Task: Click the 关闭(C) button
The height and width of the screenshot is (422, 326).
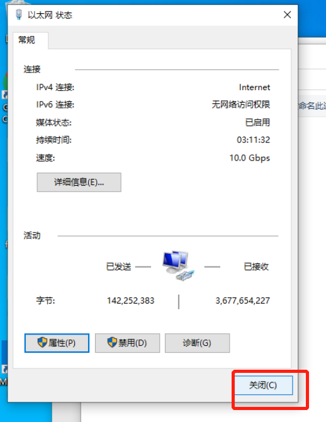Action: click(263, 385)
